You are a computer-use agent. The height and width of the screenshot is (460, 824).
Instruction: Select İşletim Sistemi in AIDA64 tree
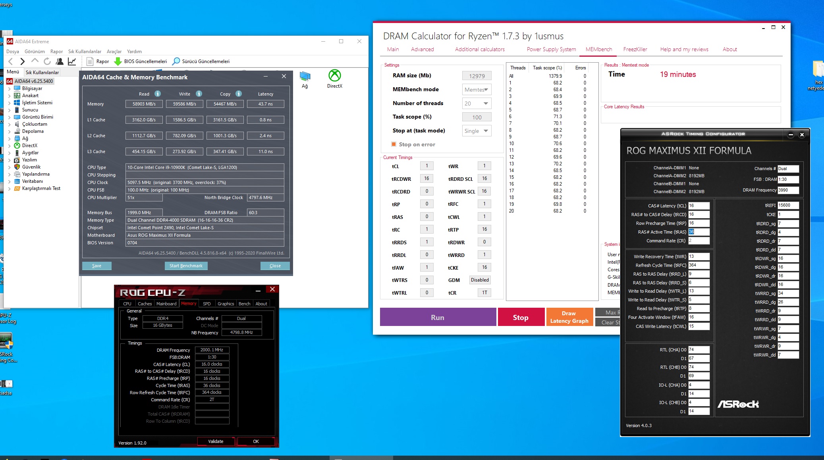pyautogui.click(x=37, y=103)
